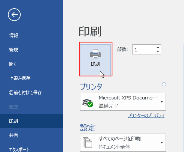
Task: Click the pages icon in すべてのページを印刷
Action: [x=87, y=143]
